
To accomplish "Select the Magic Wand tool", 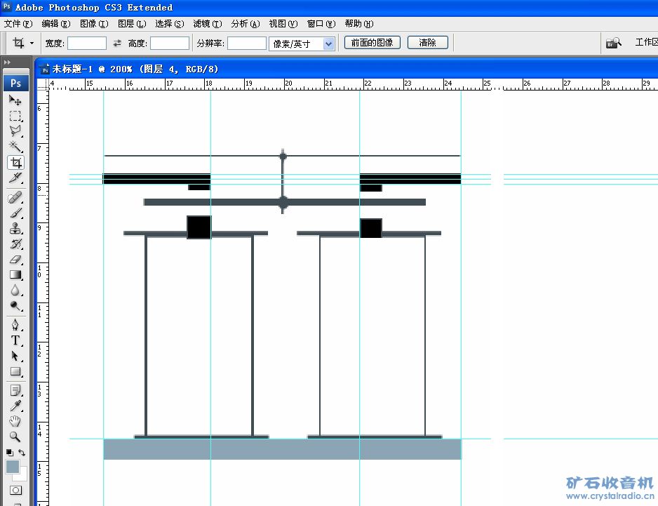I will (x=15, y=147).
